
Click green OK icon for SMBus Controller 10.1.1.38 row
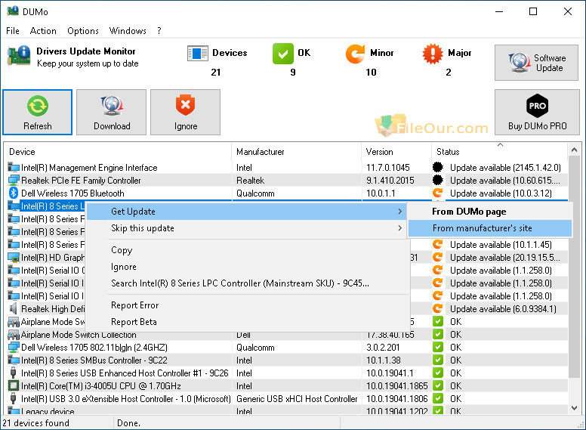pyautogui.click(x=438, y=360)
